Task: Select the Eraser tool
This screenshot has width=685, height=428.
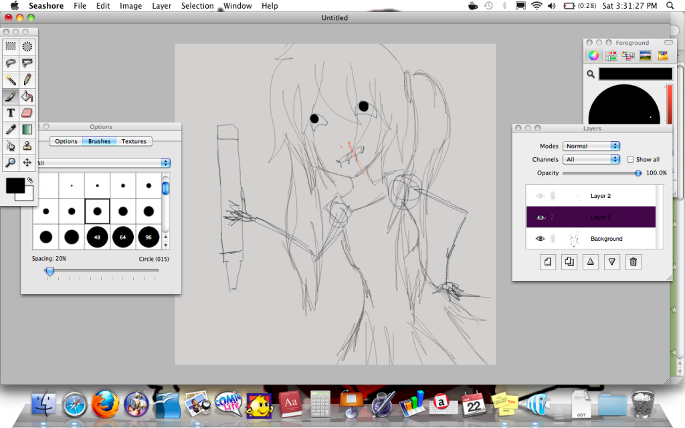Action: [x=27, y=113]
